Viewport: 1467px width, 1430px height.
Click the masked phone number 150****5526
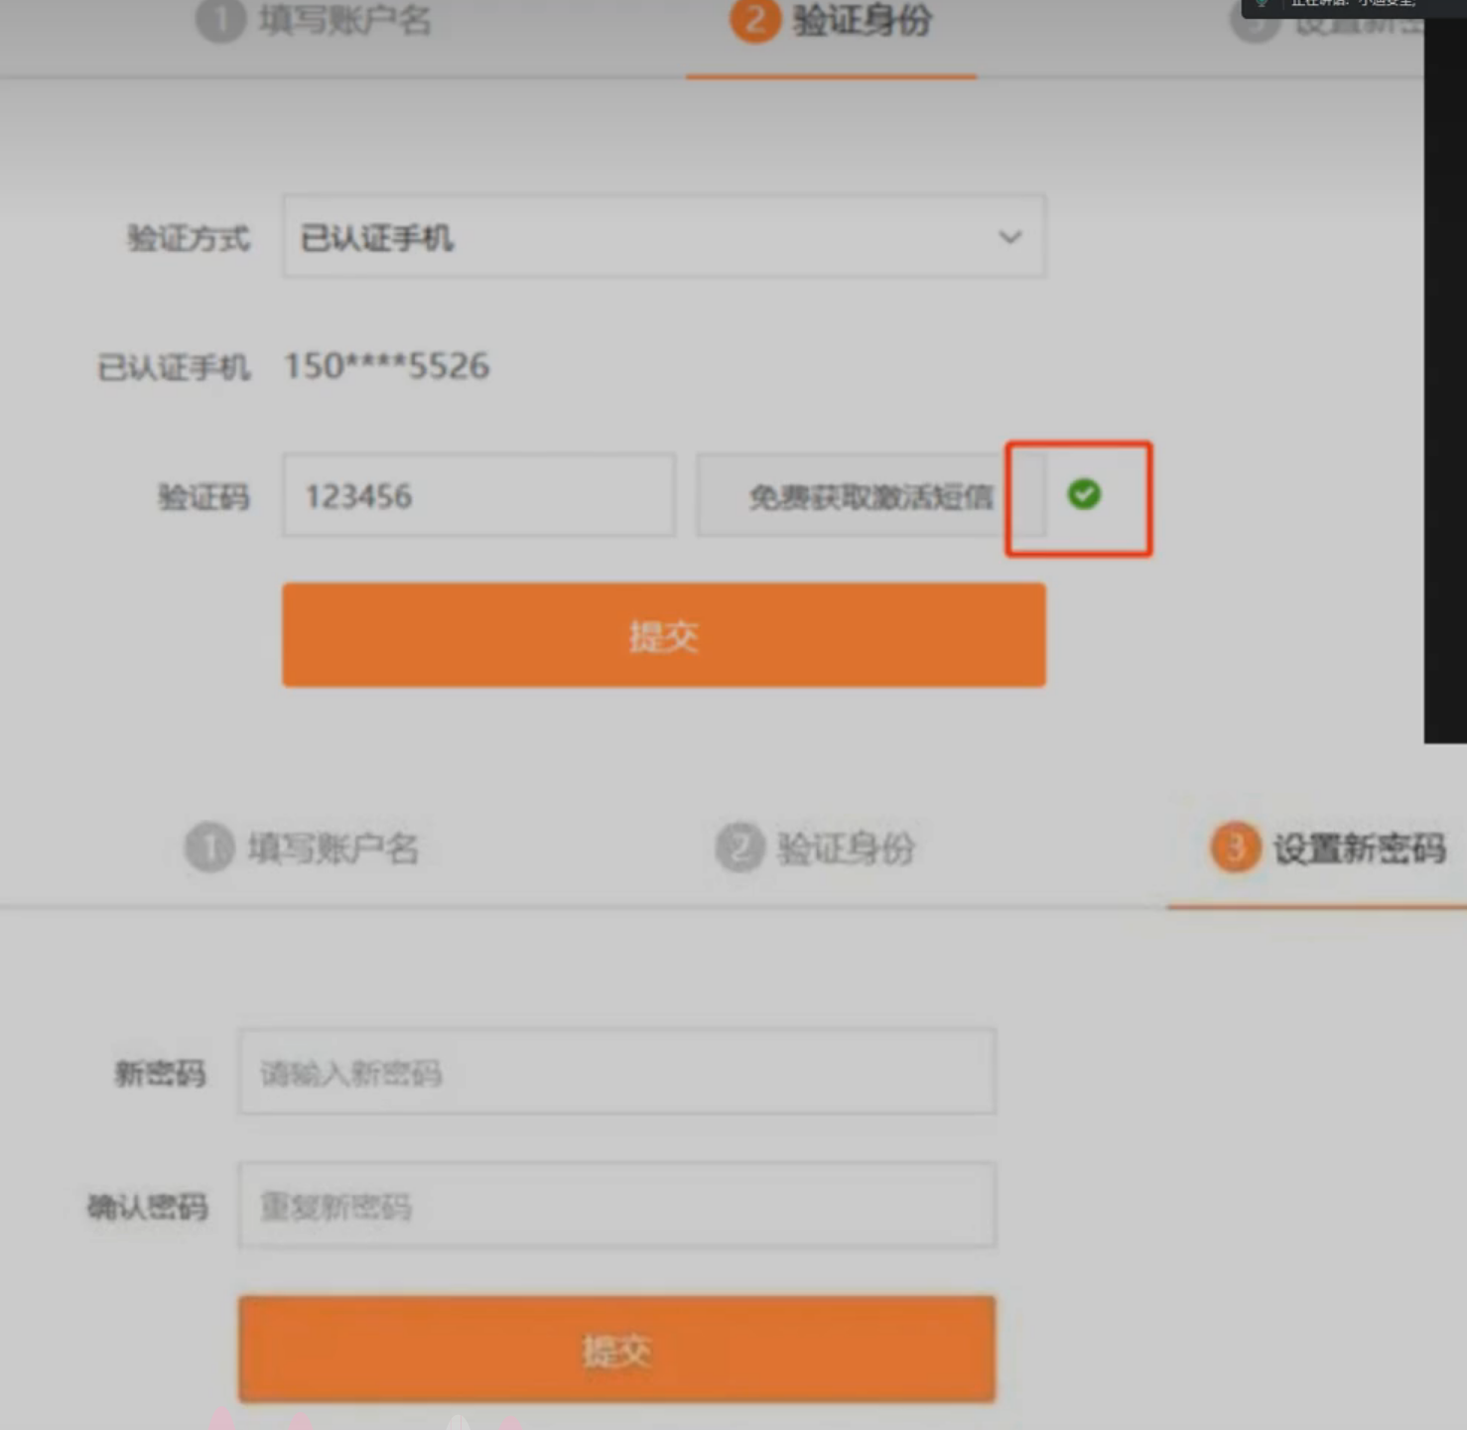click(387, 366)
